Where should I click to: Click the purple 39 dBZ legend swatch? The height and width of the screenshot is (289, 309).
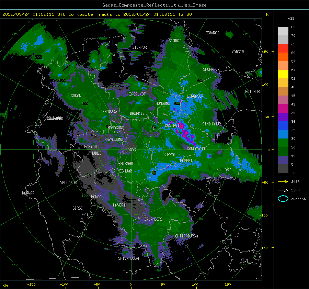pos(283,117)
